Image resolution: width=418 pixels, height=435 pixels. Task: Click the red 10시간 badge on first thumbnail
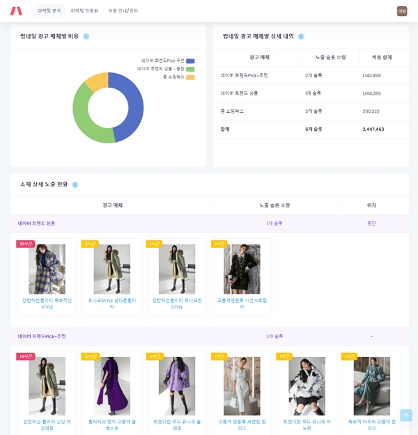(x=25, y=244)
